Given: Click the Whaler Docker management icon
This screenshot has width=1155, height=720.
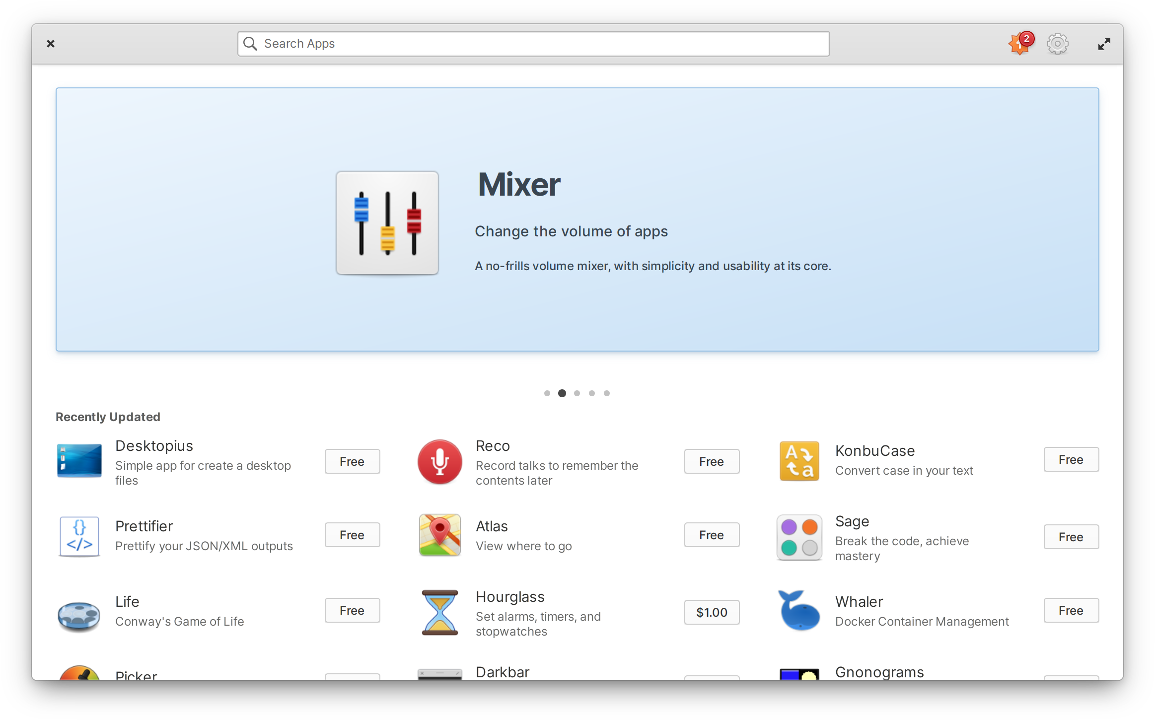Looking at the screenshot, I should tap(797, 612).
